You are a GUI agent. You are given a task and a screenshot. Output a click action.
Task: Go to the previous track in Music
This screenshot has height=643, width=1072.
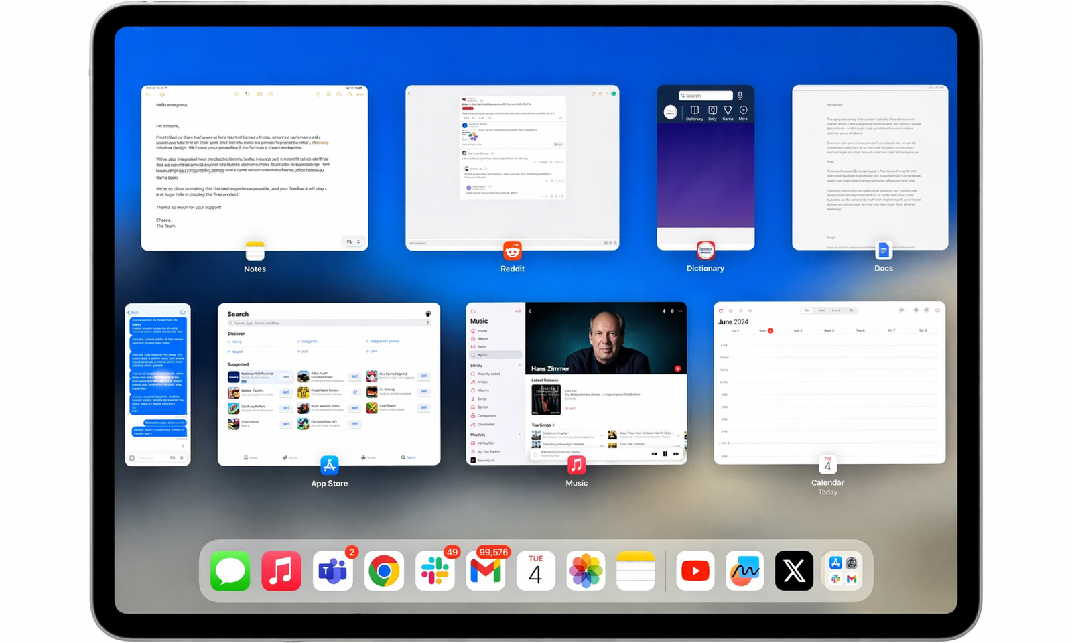point(654,454)
